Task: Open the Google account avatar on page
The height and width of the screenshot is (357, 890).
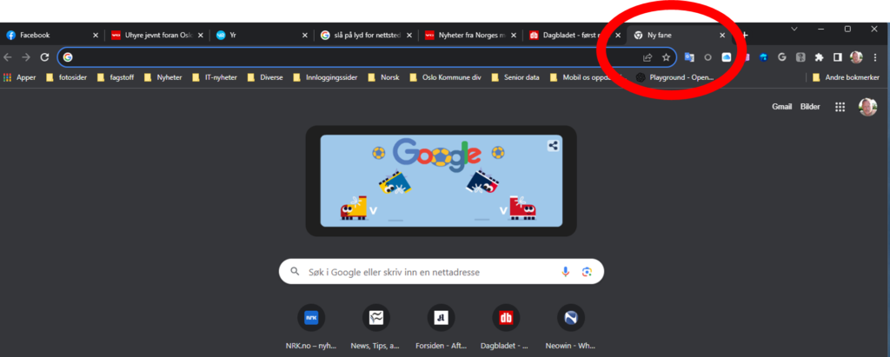Action: [868, 107]
